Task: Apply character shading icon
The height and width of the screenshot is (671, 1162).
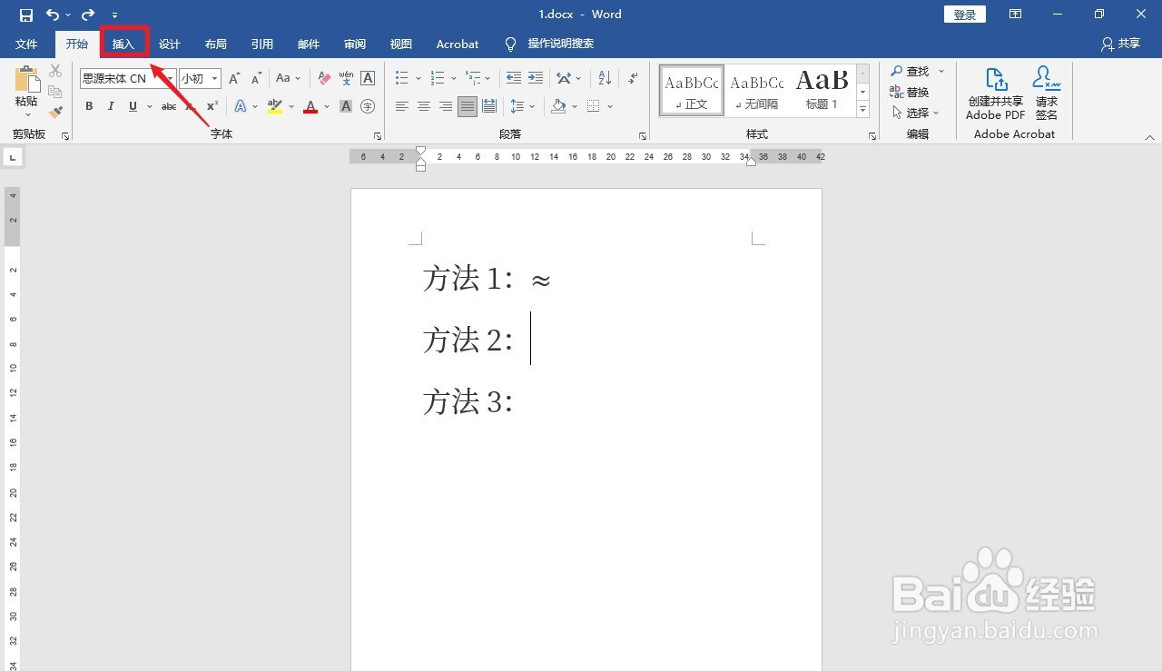Action: [x=346, y=106]
